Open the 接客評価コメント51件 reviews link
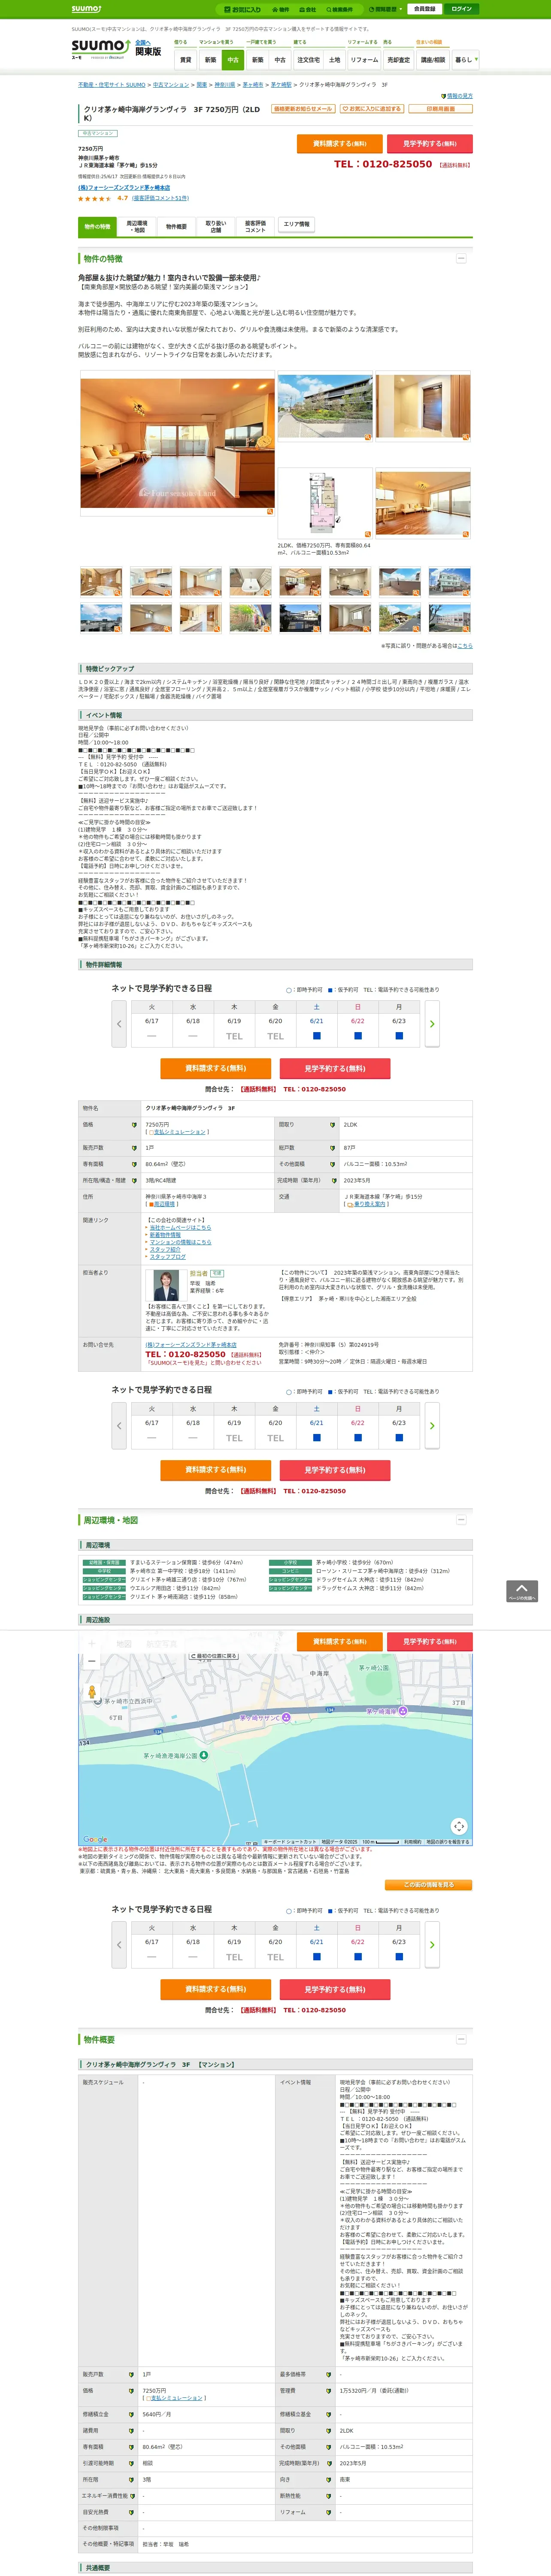Image resolution: width=551 pixels, height=2576 pixels. point(160,198)
